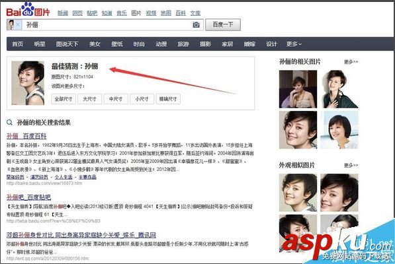The width and height of the screenshot is (395, 264).
Task: Select 图片 in the top links
Action: coord(136,13)
